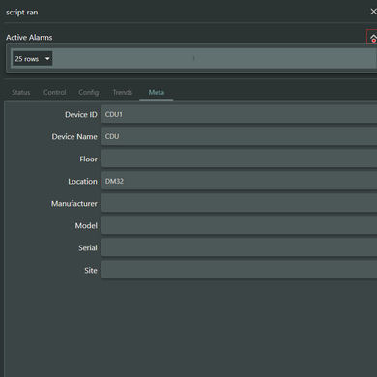Screen dimensions: 377x377
Task: Focus the Device ID field with CDU1
Action: (239, 114)
